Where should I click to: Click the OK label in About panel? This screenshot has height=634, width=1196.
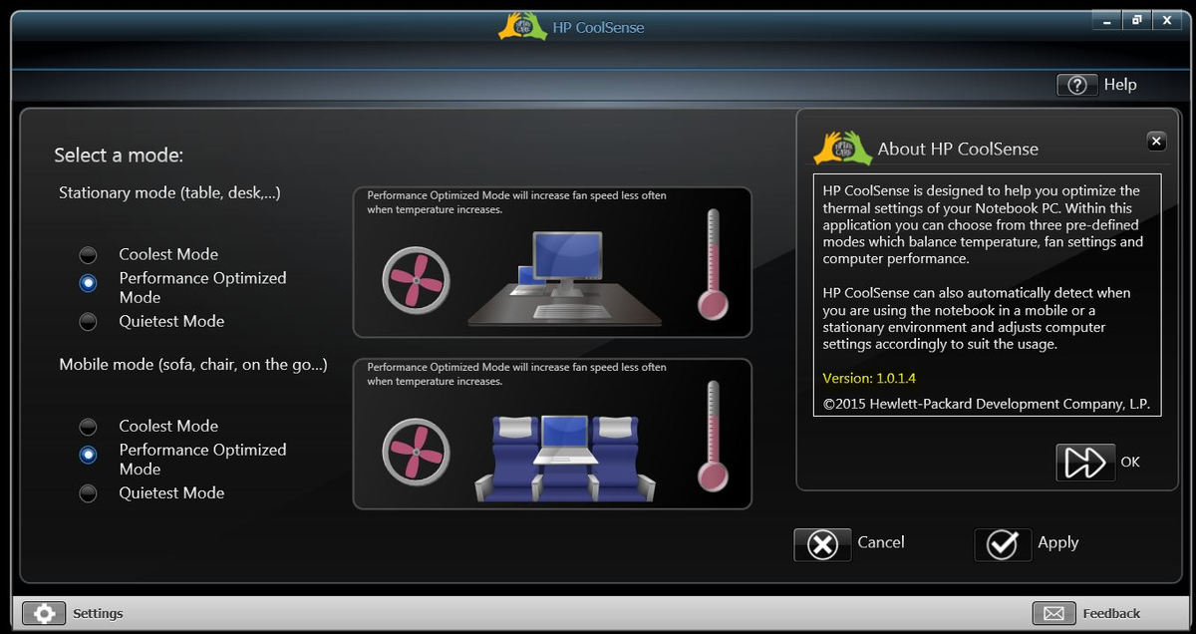point(1130,462)
